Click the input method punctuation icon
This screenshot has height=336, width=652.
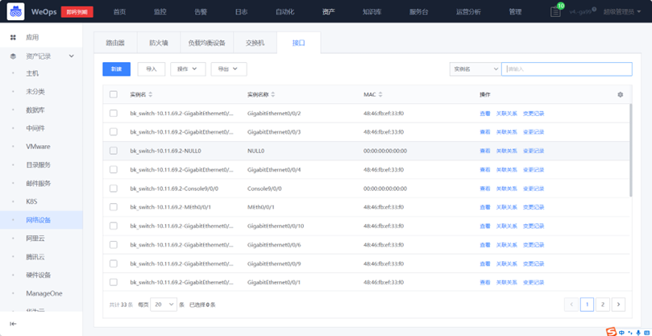tap(630, 332)
